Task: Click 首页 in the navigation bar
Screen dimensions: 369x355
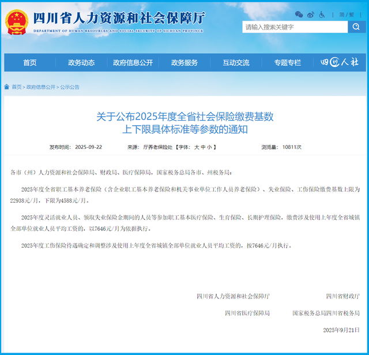Action: (x=30, y=62)
